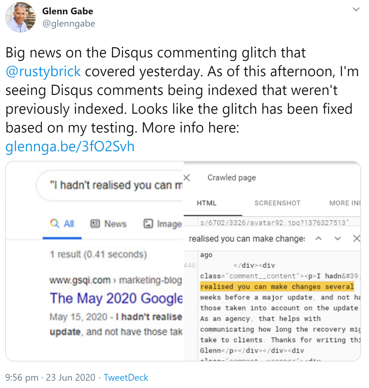Jump to previous match with up chevron
The image size is (369, 388).
pos(319,238)
